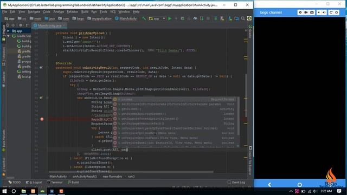Open the Windows Start menu
Image resolution: width=347 pixels, height=195 pixels.
(4, 191)
